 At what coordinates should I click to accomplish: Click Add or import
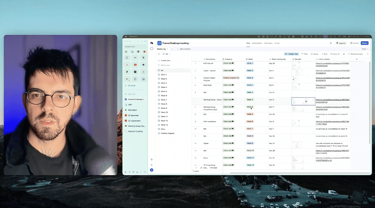pos(184,49)
